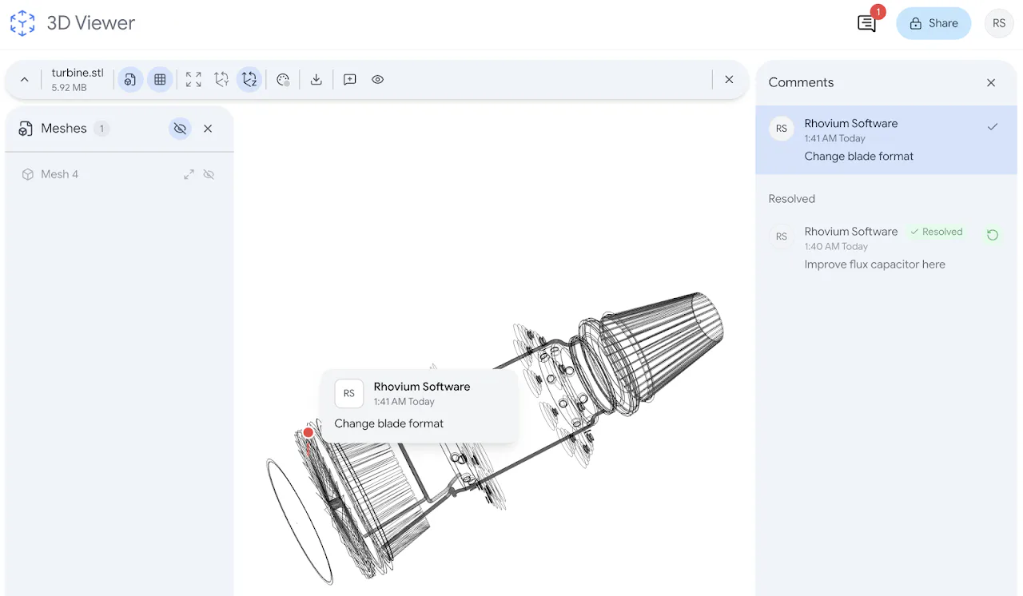
Task: Click the turbine.stl file name
Action: click(x=78, y=73)
